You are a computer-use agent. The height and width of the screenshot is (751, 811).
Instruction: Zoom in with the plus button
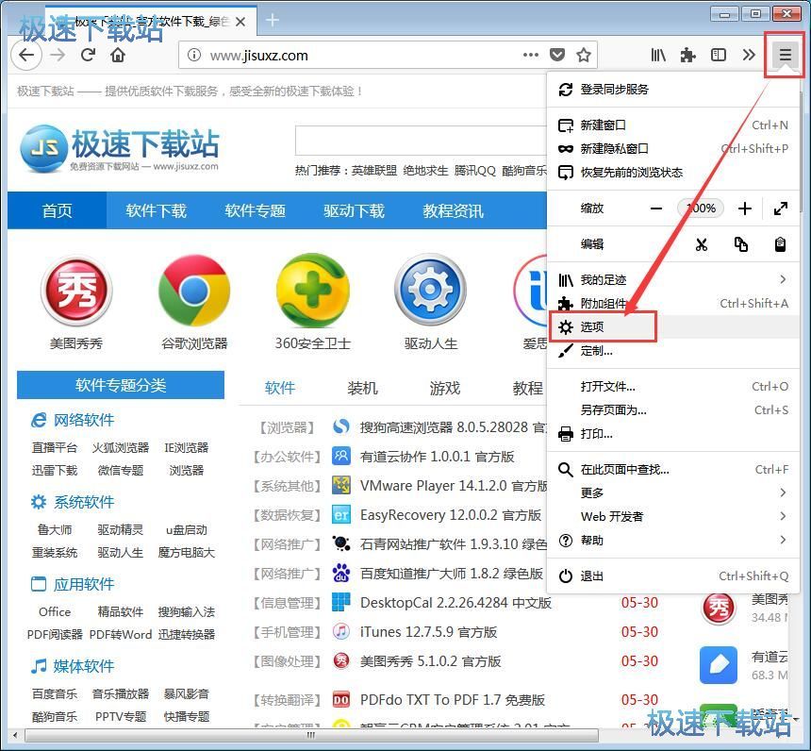745,209
